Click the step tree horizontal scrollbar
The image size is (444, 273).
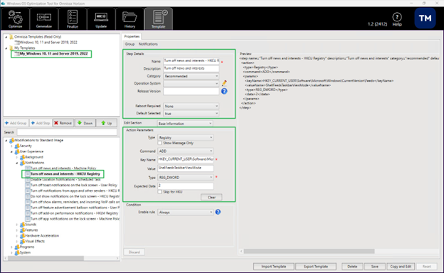pyautogui.click(x=46, y=258)
